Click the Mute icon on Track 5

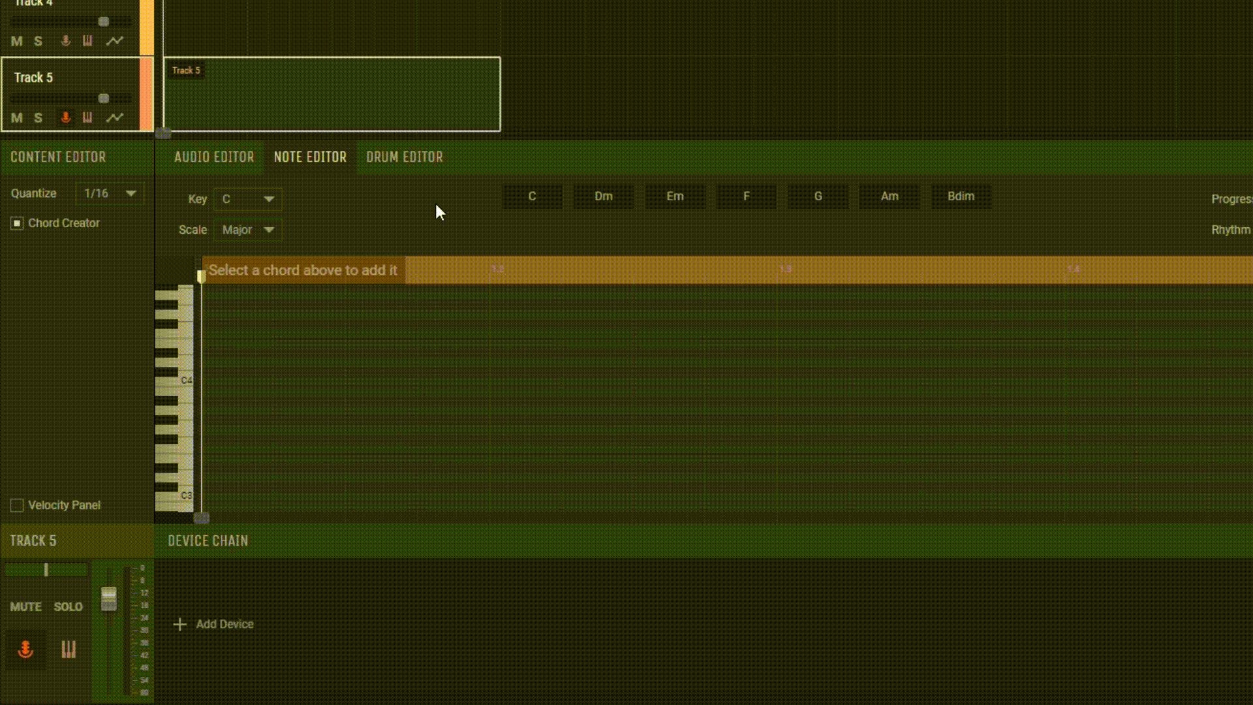point(16,117)
